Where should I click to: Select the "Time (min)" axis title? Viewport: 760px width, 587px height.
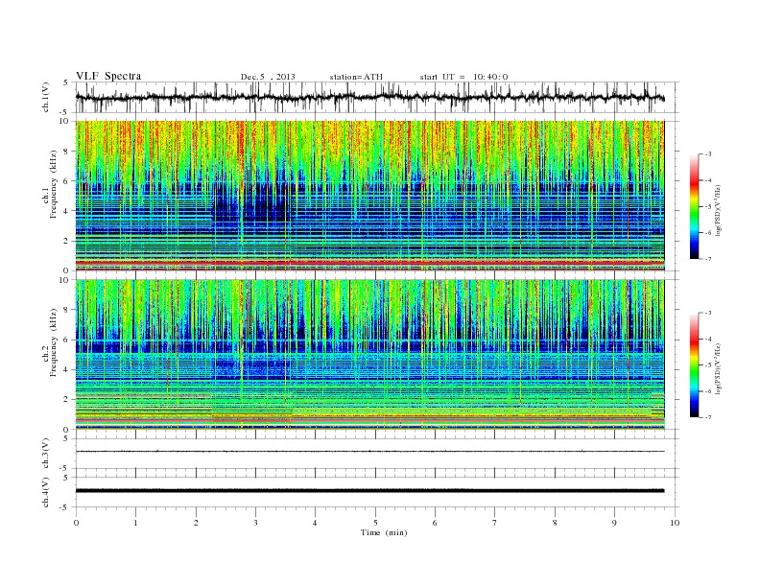tap(384, 532)
